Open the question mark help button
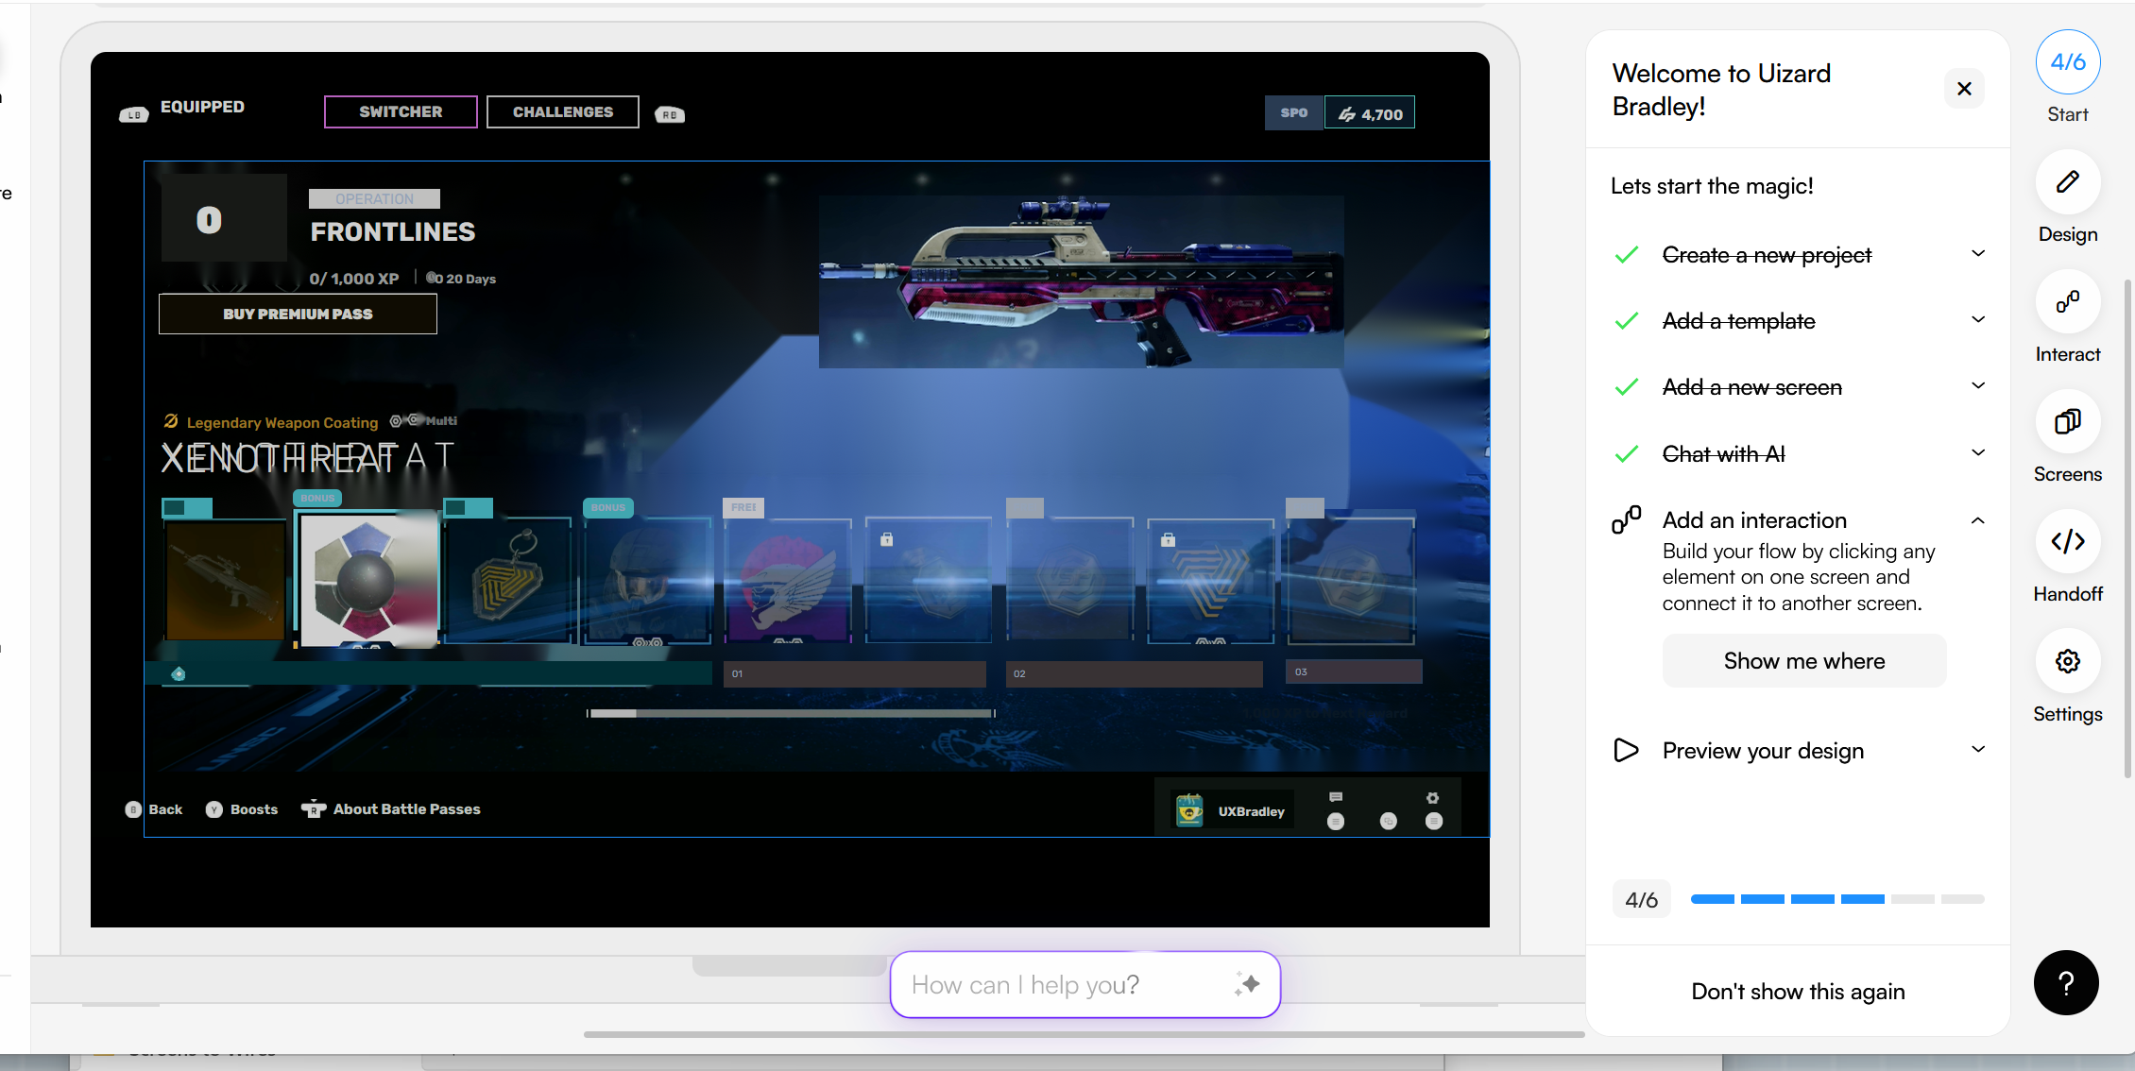 [x=2066, y=983]
